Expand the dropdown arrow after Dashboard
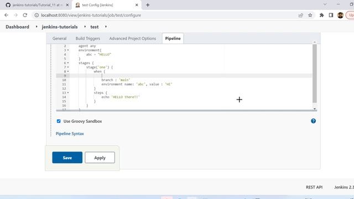The width and height of the screenshot is (354, 199). (x=37, y=27)
